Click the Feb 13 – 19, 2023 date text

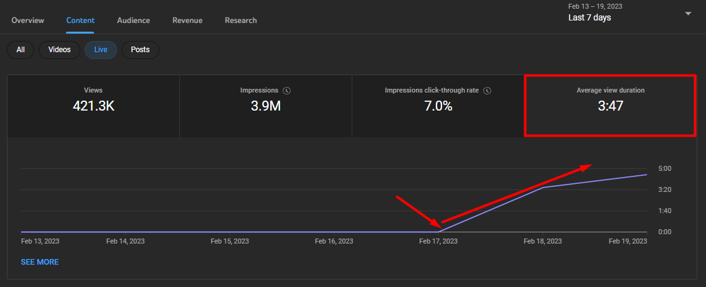[595, 6]
